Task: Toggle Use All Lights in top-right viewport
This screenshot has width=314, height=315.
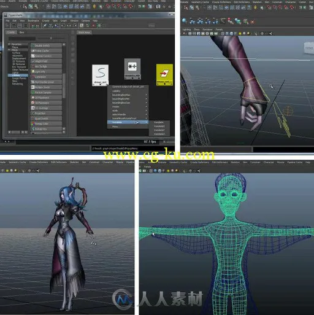Action: click(x=240, y=33)
